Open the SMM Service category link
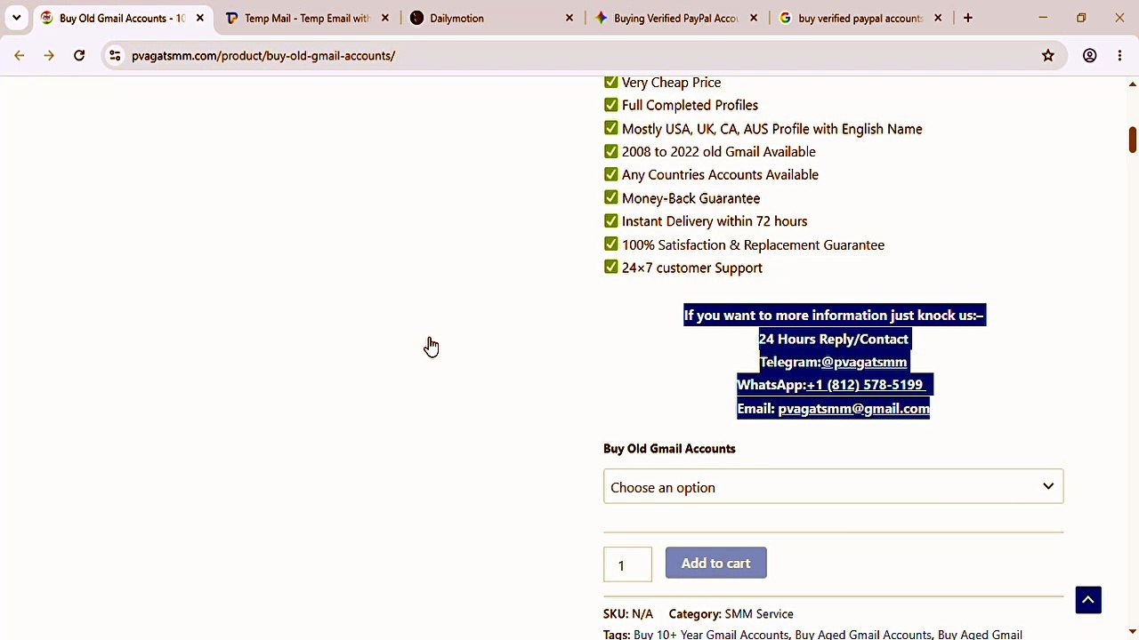This screenshot has width=1139, height=640. click(x=759, y=614)
